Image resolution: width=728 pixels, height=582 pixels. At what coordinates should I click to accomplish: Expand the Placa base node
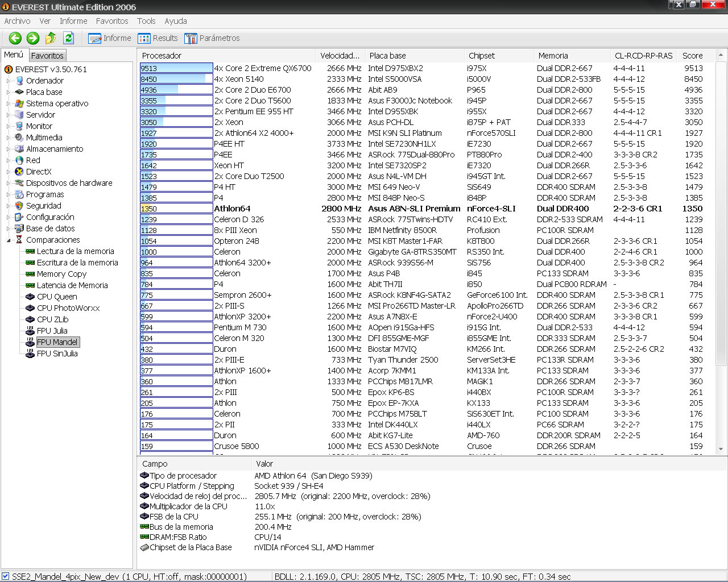point(9,92)
